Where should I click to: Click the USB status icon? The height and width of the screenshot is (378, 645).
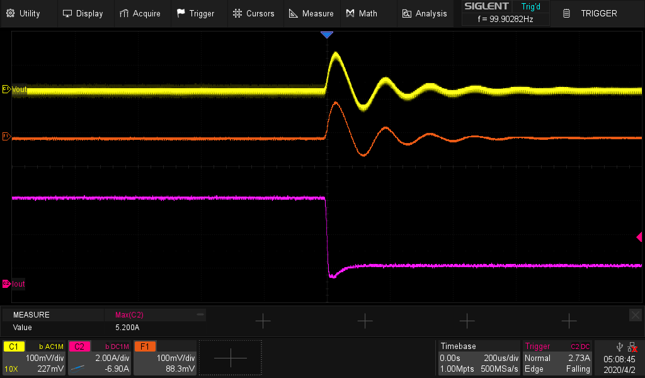pyautogui.click(x=619, y=347)
